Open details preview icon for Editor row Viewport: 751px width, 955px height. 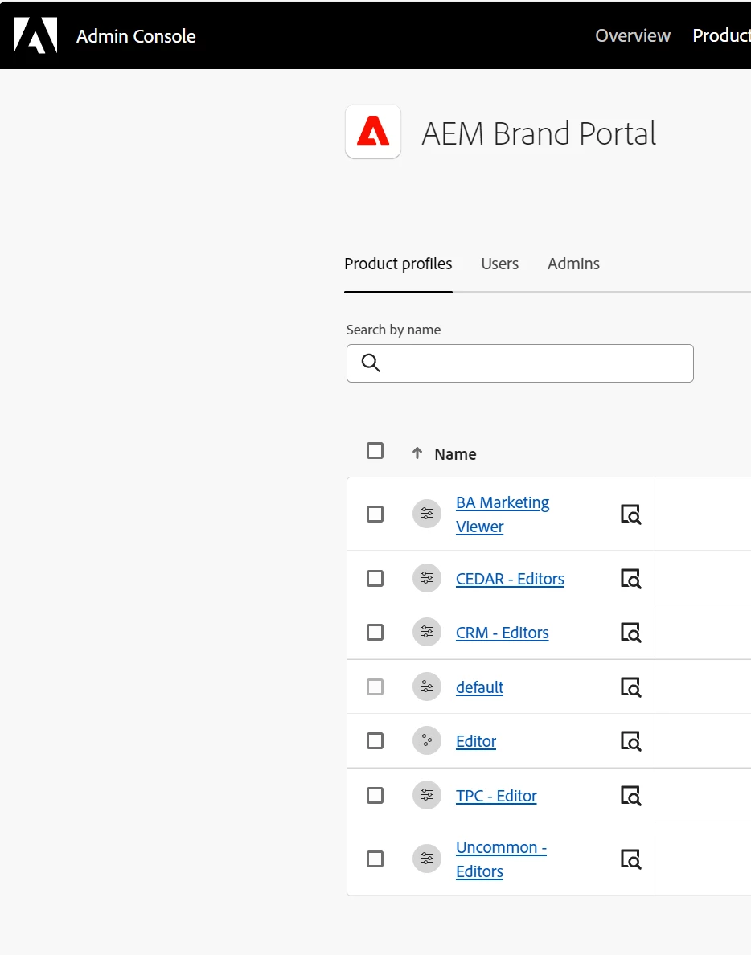tap(630, 741)
